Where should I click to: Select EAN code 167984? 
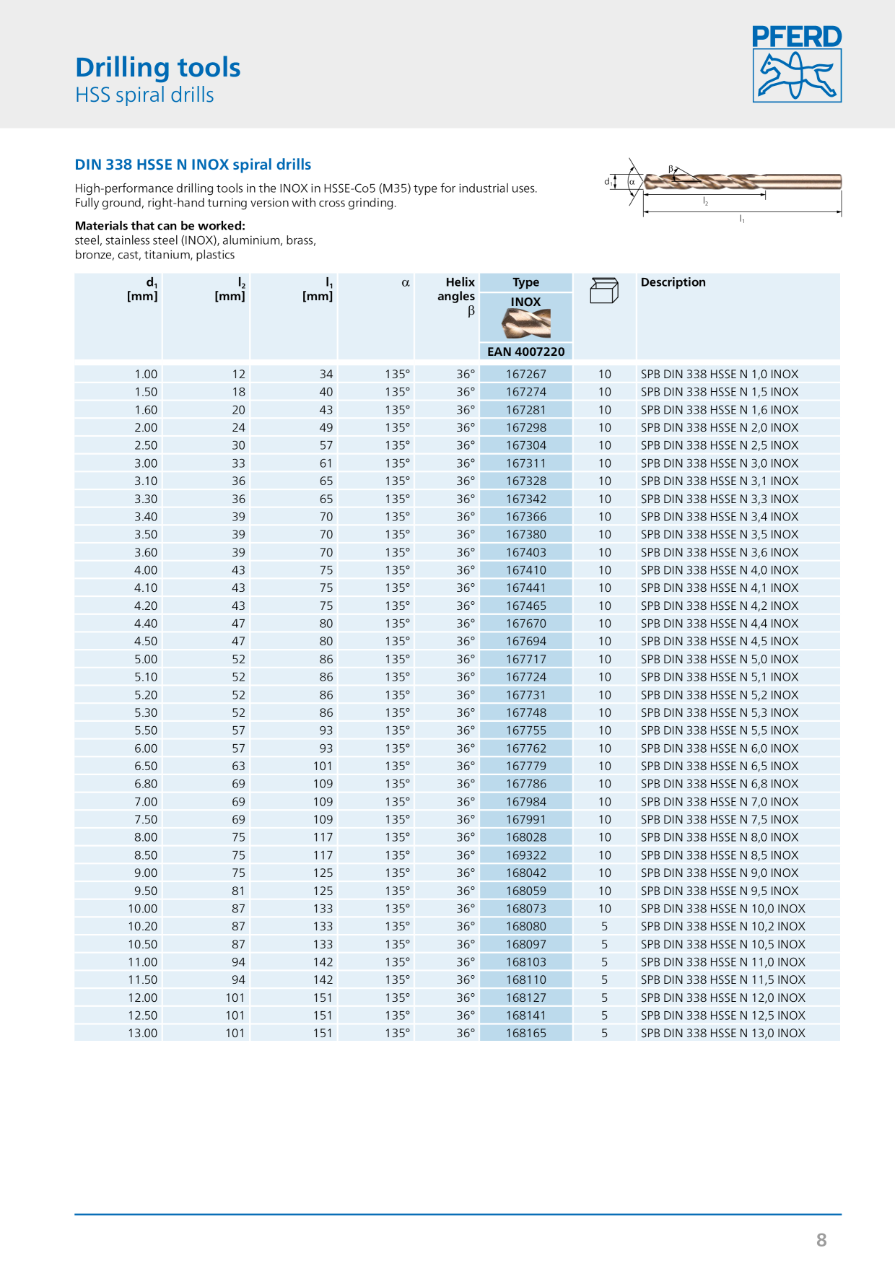pos(526,802)
